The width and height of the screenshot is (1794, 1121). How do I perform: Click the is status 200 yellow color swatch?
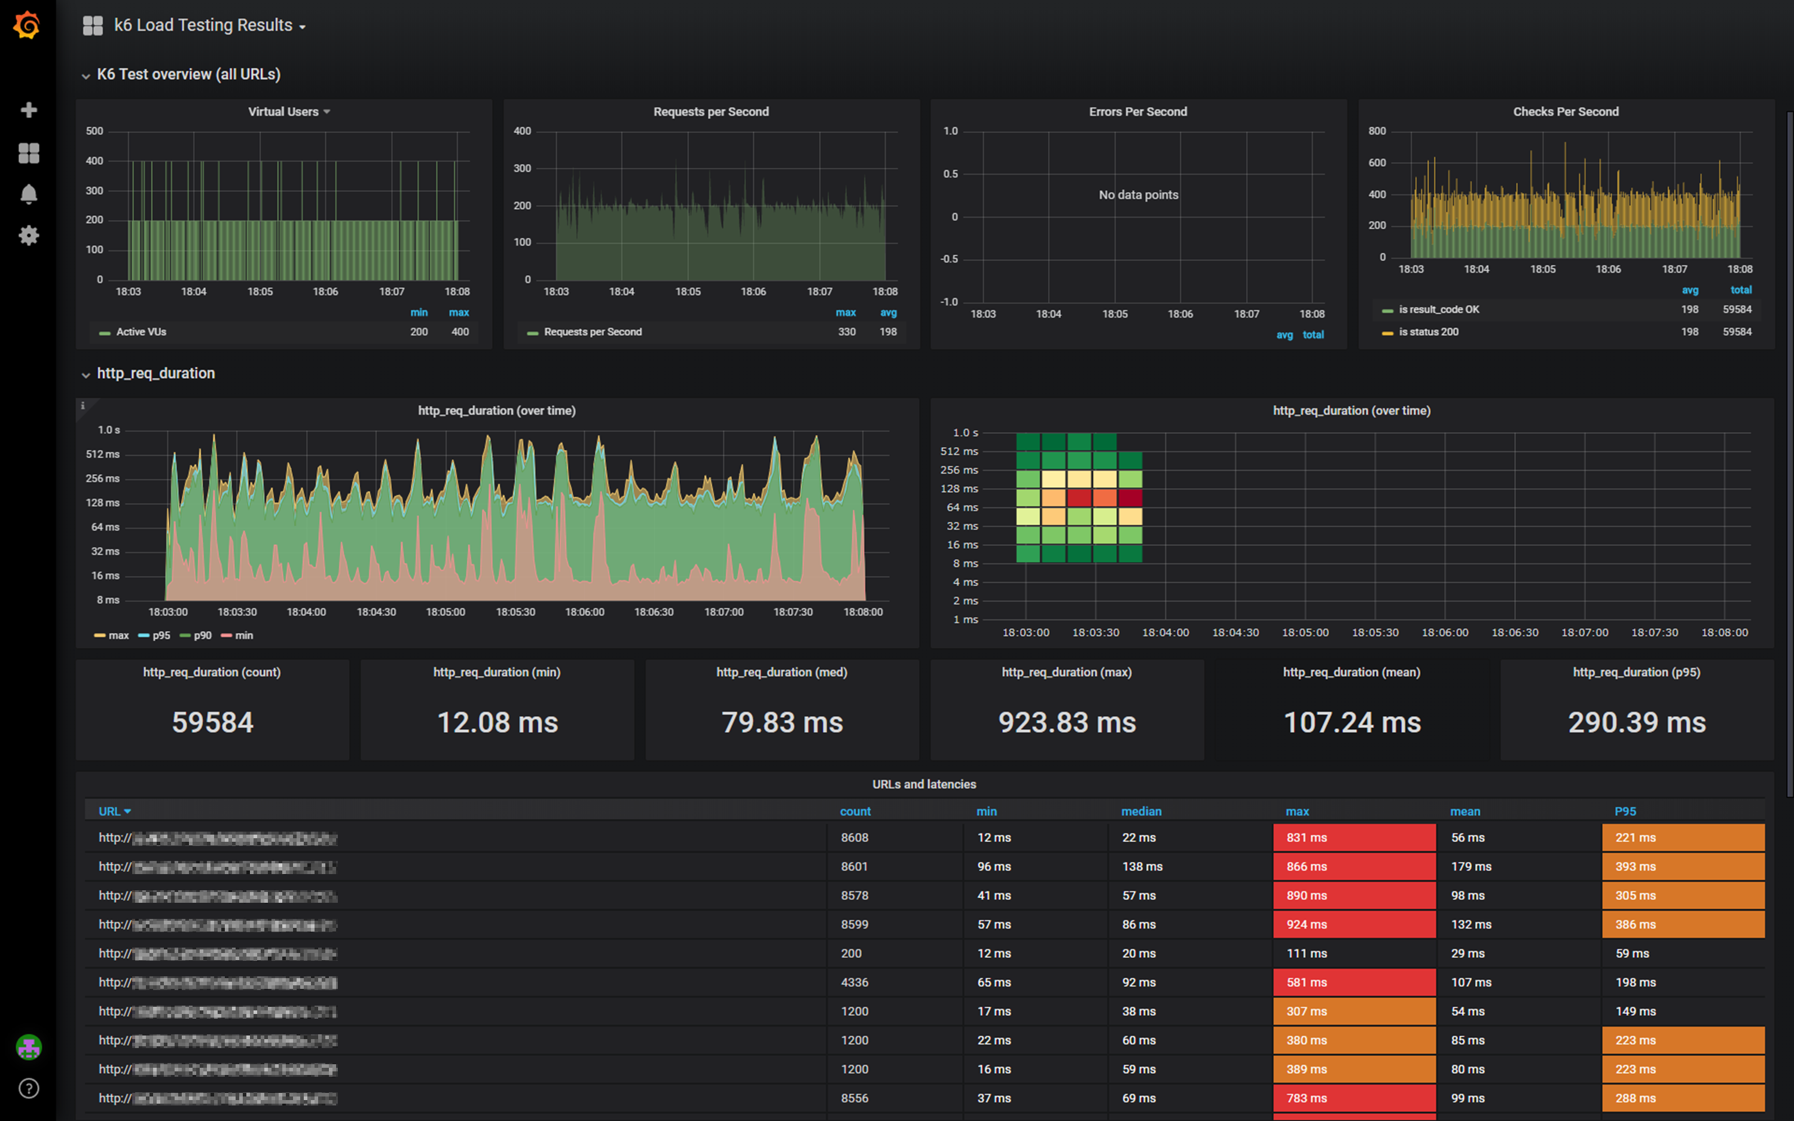pos(1387,333)
